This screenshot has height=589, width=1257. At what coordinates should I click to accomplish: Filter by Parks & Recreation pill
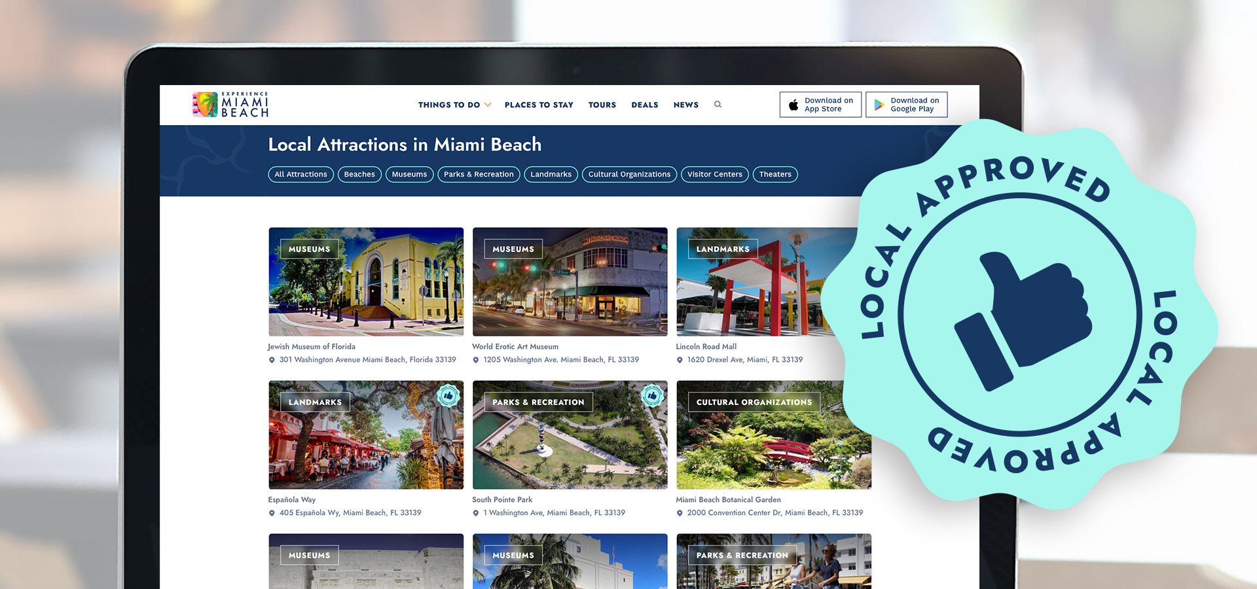click(x=479, y=174)
